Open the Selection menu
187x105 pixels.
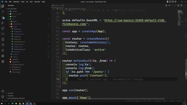[x=16, y=2]
